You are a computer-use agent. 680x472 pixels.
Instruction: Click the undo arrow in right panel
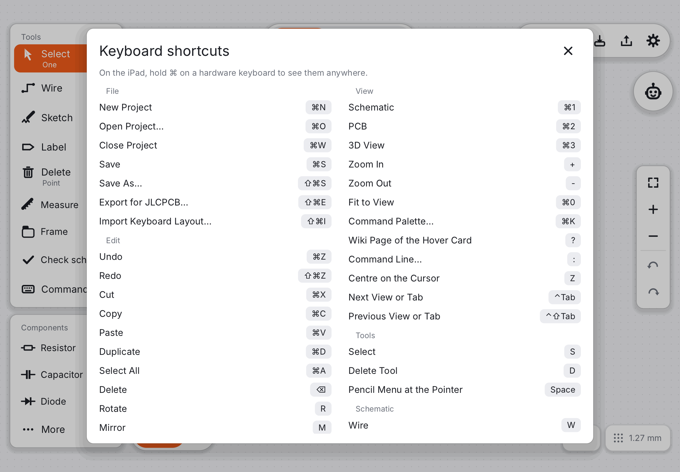653,265
